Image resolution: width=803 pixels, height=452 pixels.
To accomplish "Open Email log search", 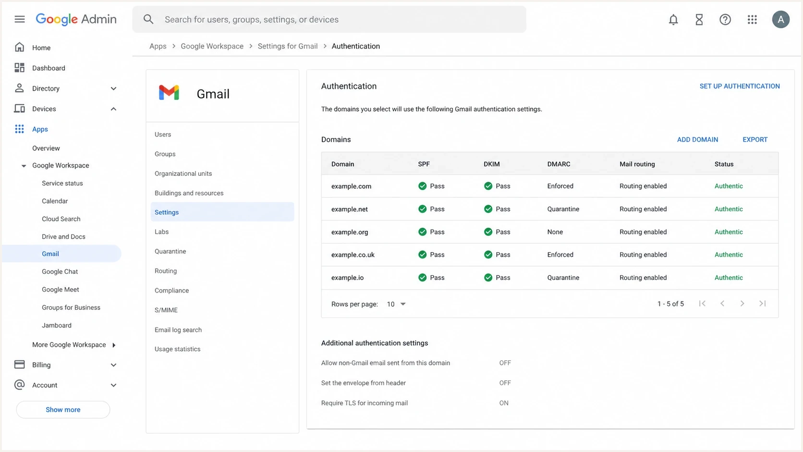I will 178,330.
